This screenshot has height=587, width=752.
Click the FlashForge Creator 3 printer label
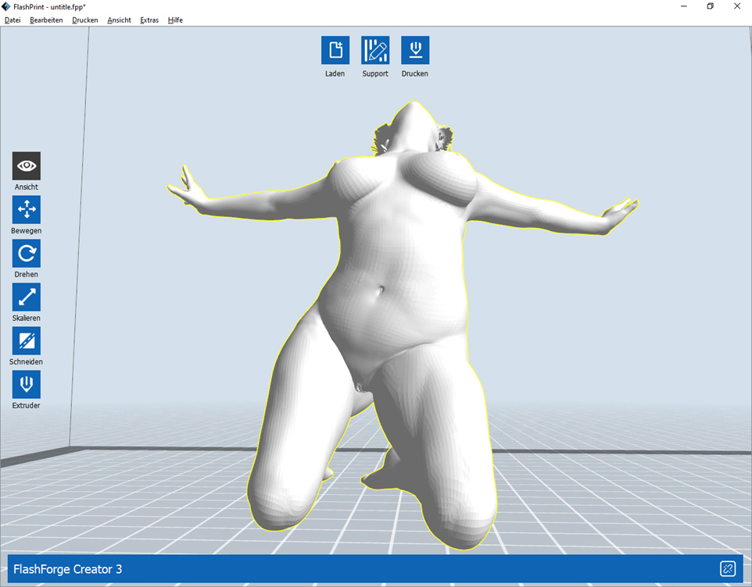tap(68, 569)
